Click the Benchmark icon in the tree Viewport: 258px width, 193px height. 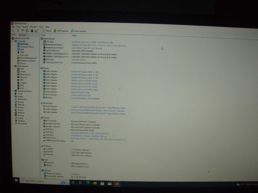coord(16,124)
